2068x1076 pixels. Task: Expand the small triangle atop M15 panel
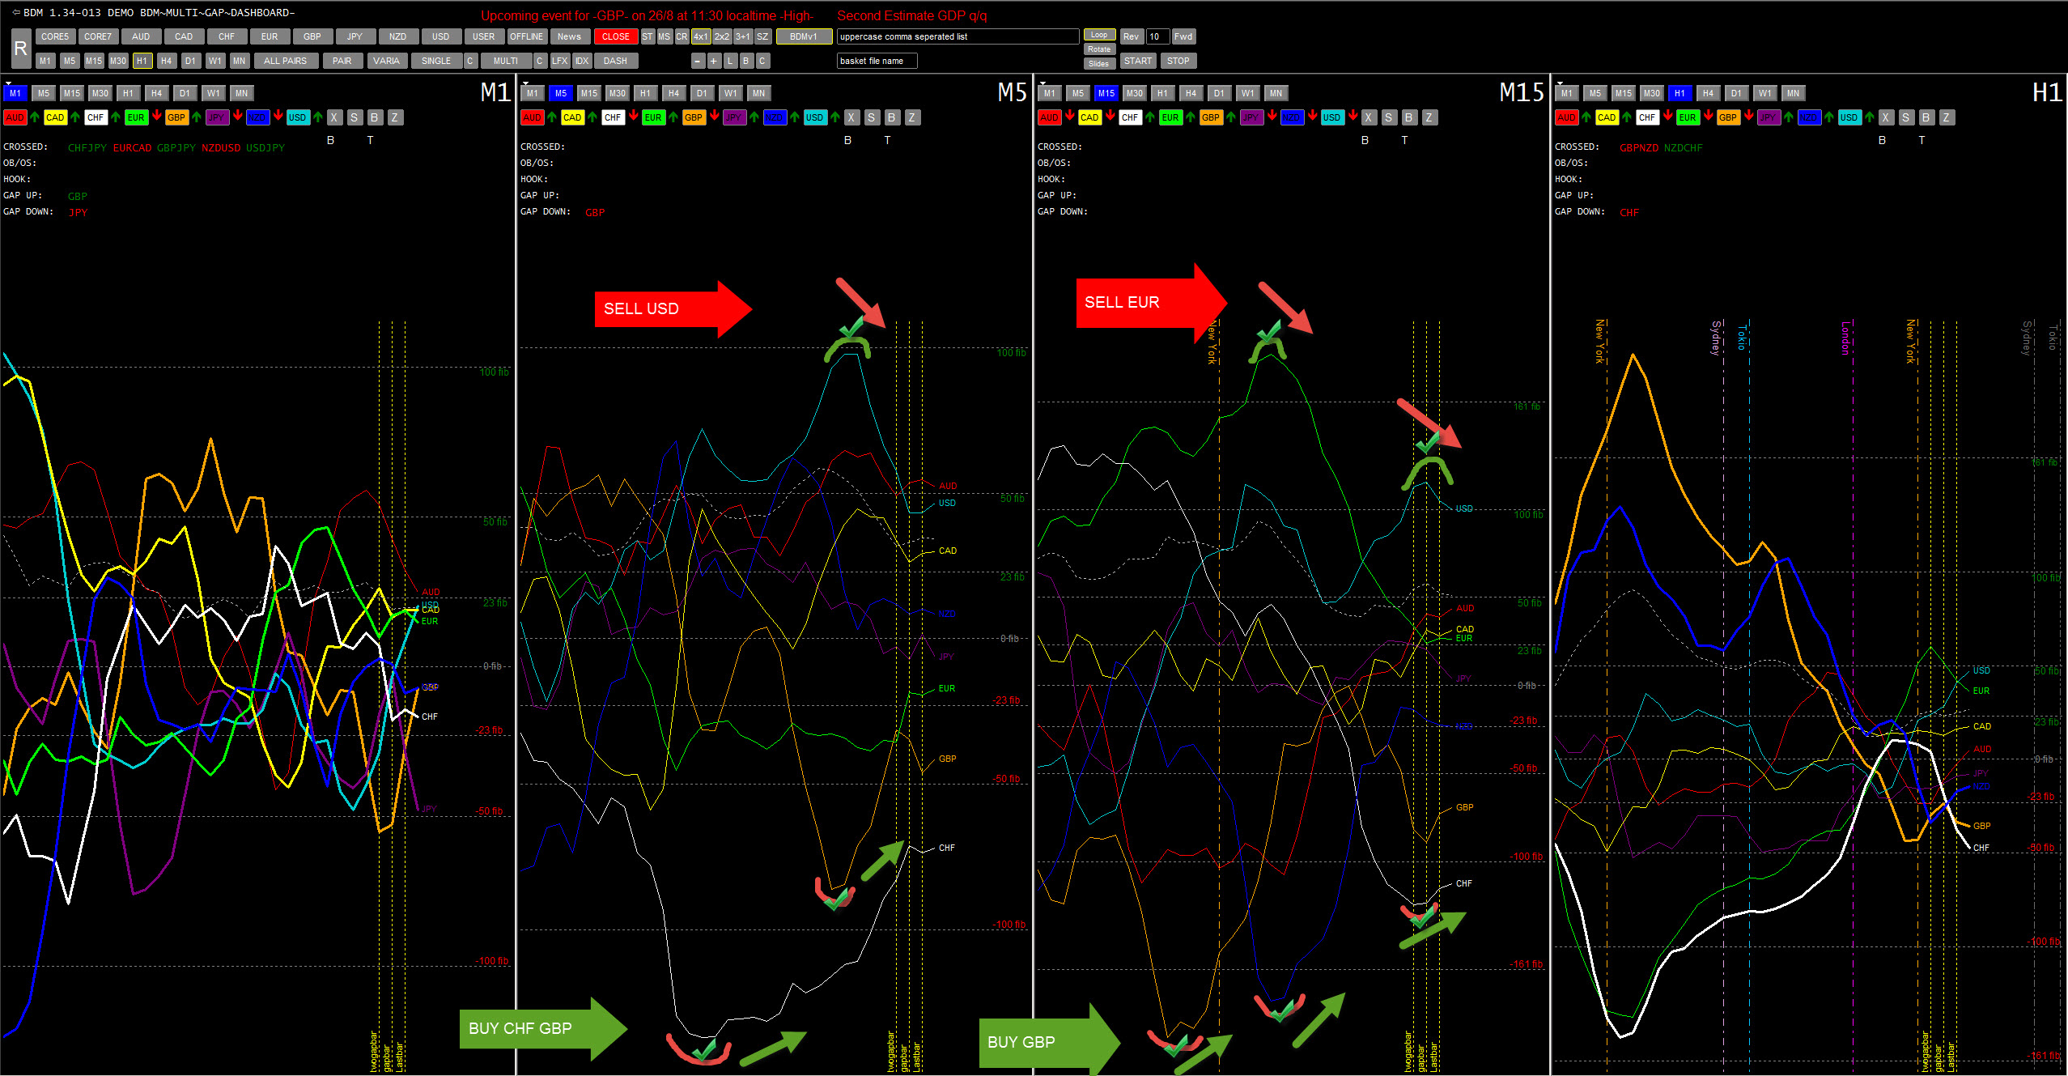(1042, 83)
